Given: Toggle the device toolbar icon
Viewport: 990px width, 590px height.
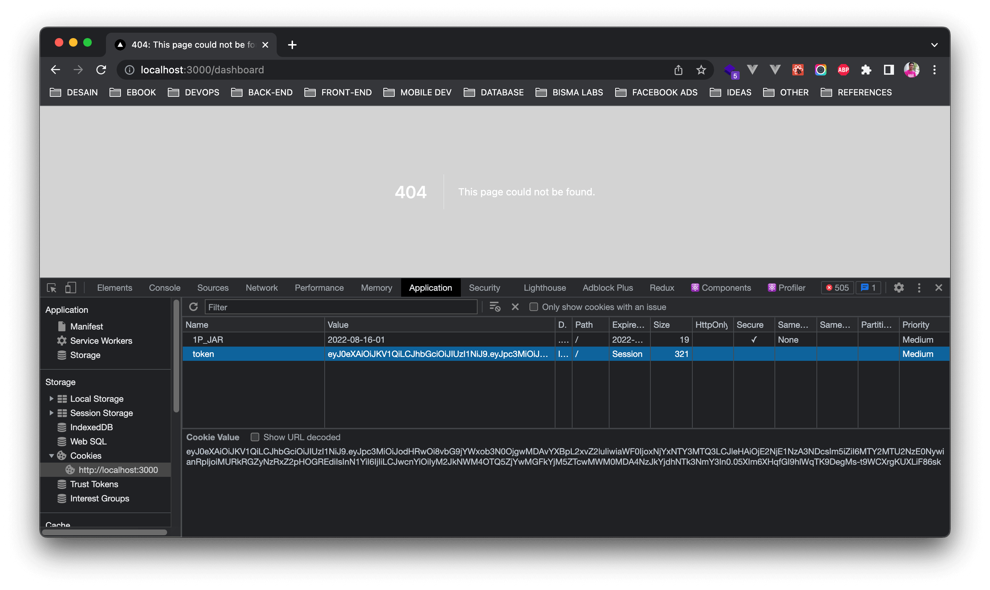Looking at the screenshot, I should [71, 288].
